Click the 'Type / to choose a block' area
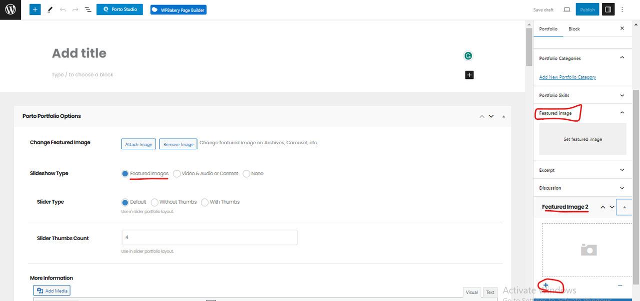640x301 pixels. pyautogui.click(x=82, y=75)
